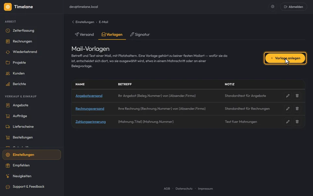The image size is (313, 196).
Task: Go to the Einstellungen breadcrumb link
Action: click(85, 22)
